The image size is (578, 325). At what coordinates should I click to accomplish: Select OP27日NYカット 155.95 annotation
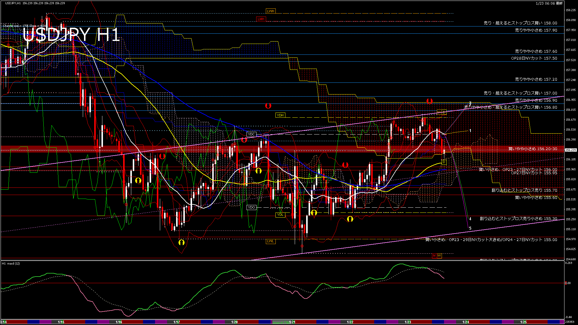[x=534, y=173]
